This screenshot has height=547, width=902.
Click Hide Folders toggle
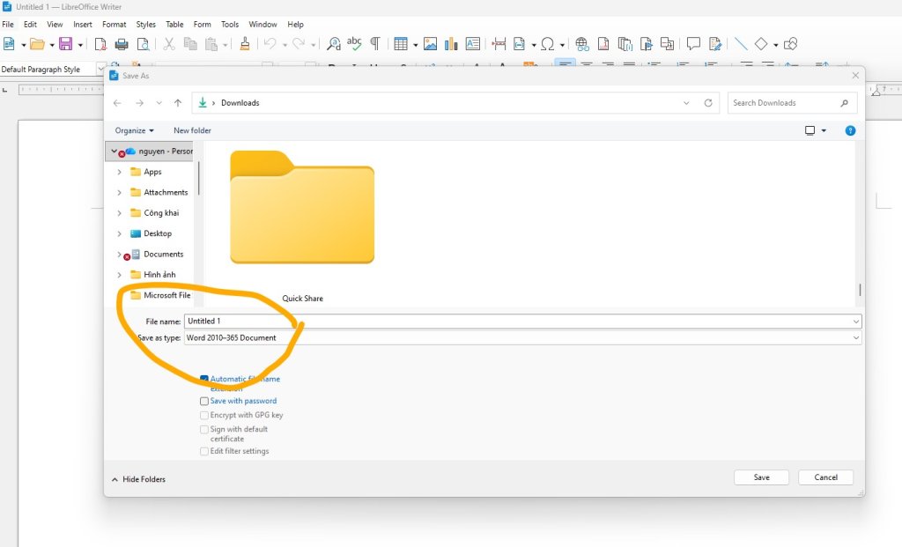click(x=138, y=479)
